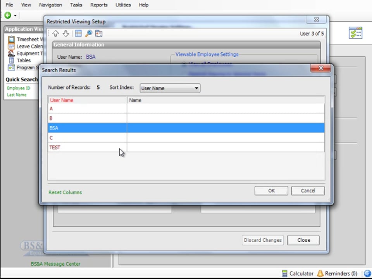Viewport: 372px width, 279px height.
Task: Select user row TEST
Action: click(x=186, y=147)
